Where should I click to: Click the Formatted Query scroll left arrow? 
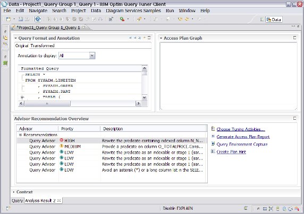pyautogui.click(x=21, y=103)
